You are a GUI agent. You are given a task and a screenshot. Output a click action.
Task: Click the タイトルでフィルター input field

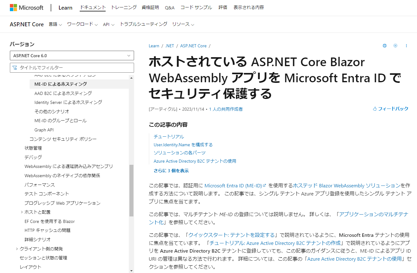click(x=72, y=68)
